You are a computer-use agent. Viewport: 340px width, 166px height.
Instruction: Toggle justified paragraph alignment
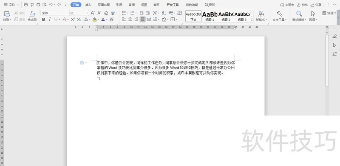tap(142, 20)
